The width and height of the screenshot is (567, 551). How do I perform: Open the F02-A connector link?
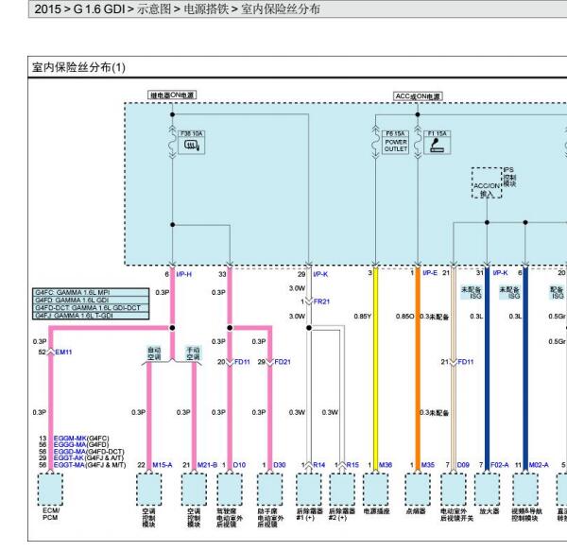[x=500, y=465]
